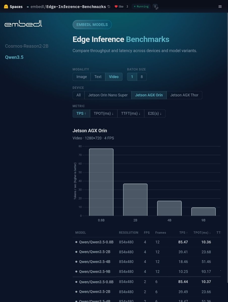Screen dimensions: 228x302
Task: Click the TPOT value 23.66
Action: (206, 292)
